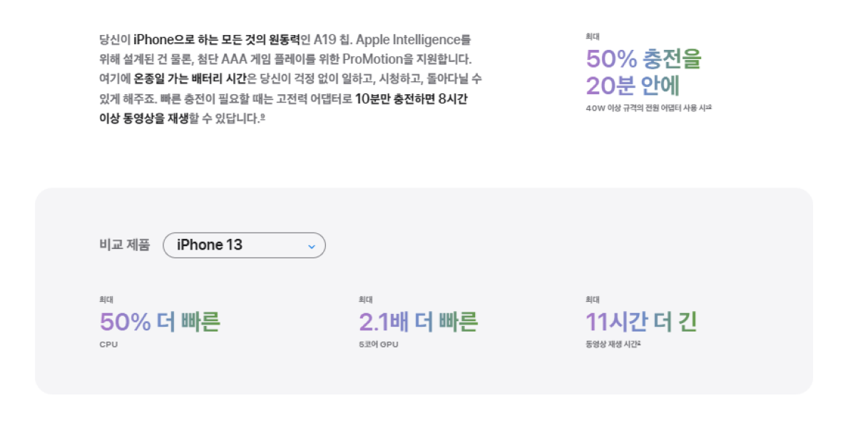The width and height of the screenshot is (843, 428).
Task: Open footnote link after '재생할 수 있답니다.'
Action: click(262, 116)
